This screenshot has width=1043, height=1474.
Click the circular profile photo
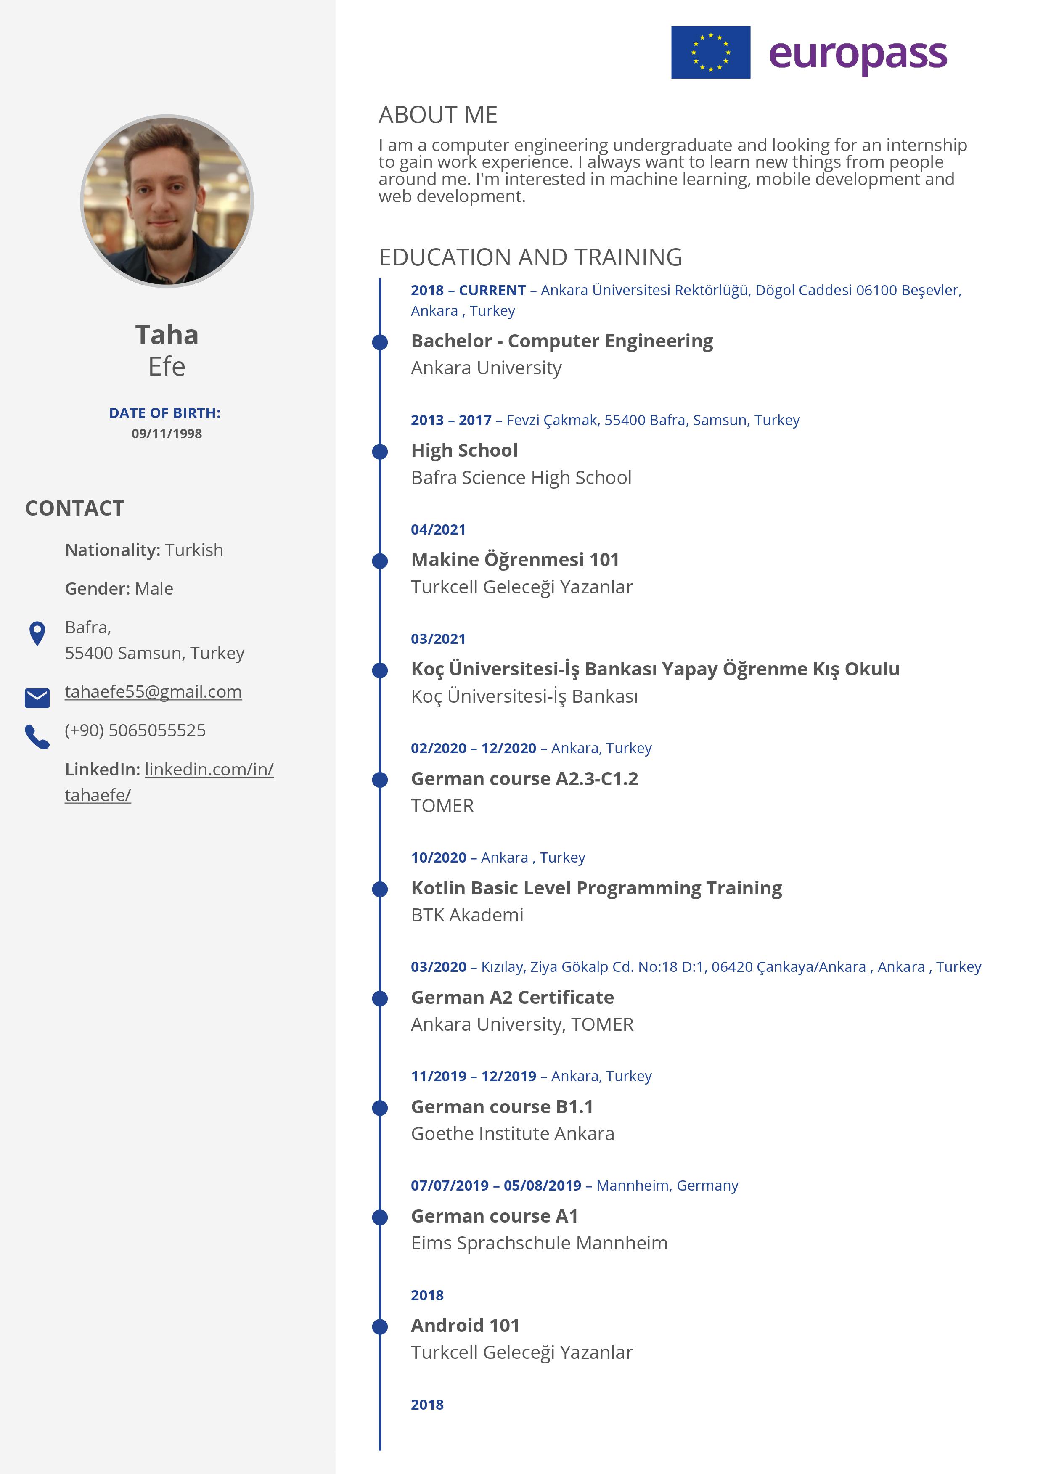tap(167, 201)
